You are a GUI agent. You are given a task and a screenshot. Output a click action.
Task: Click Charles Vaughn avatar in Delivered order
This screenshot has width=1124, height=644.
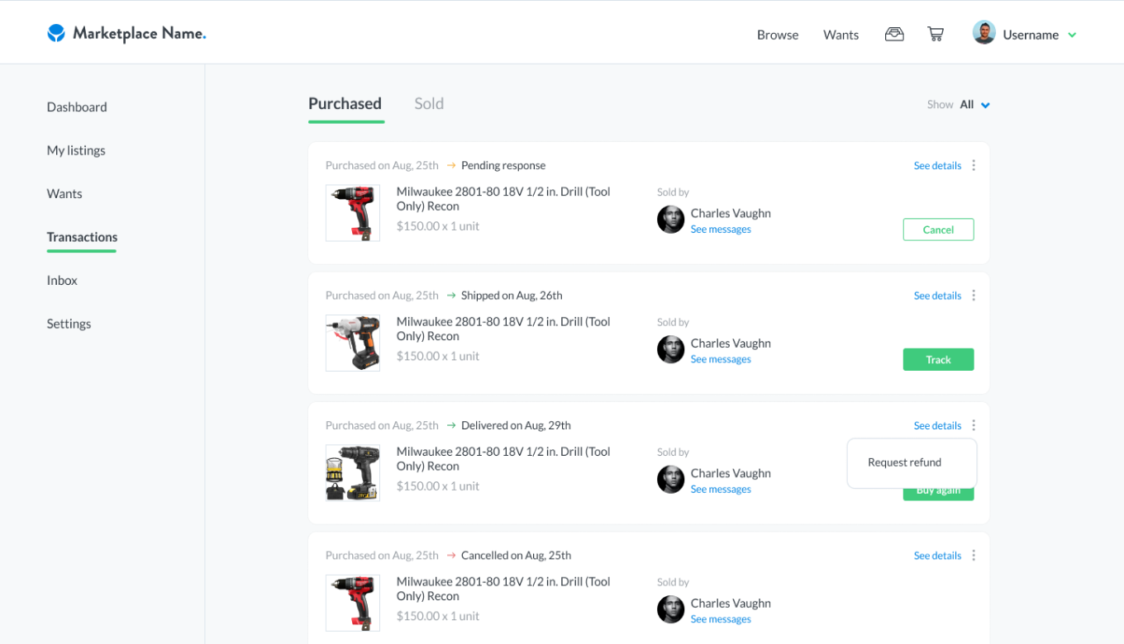670,480
